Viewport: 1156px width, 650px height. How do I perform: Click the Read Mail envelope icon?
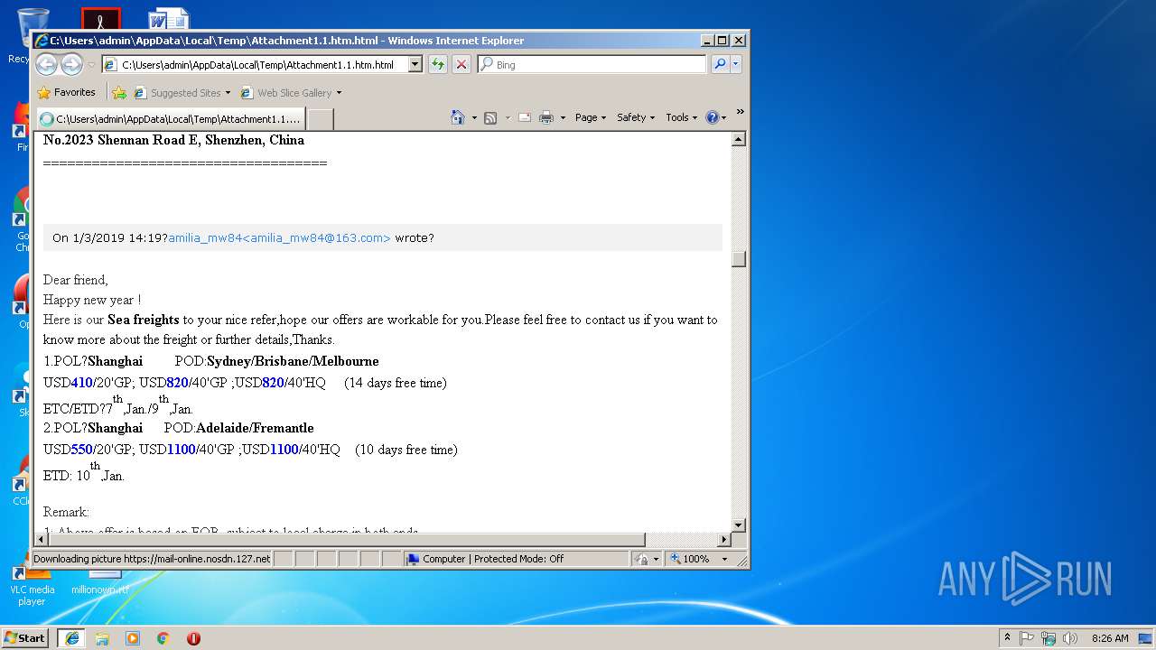(525, 117)
